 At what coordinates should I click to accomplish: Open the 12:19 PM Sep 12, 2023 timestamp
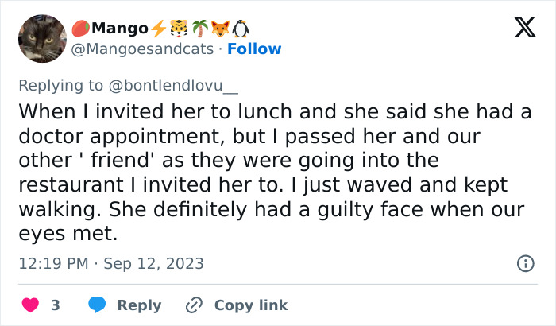[110, 263]
